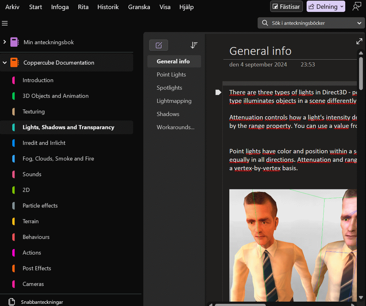Select the General info page
The height and width of the screenshot is (306, 366).
(x=174, y=61)
